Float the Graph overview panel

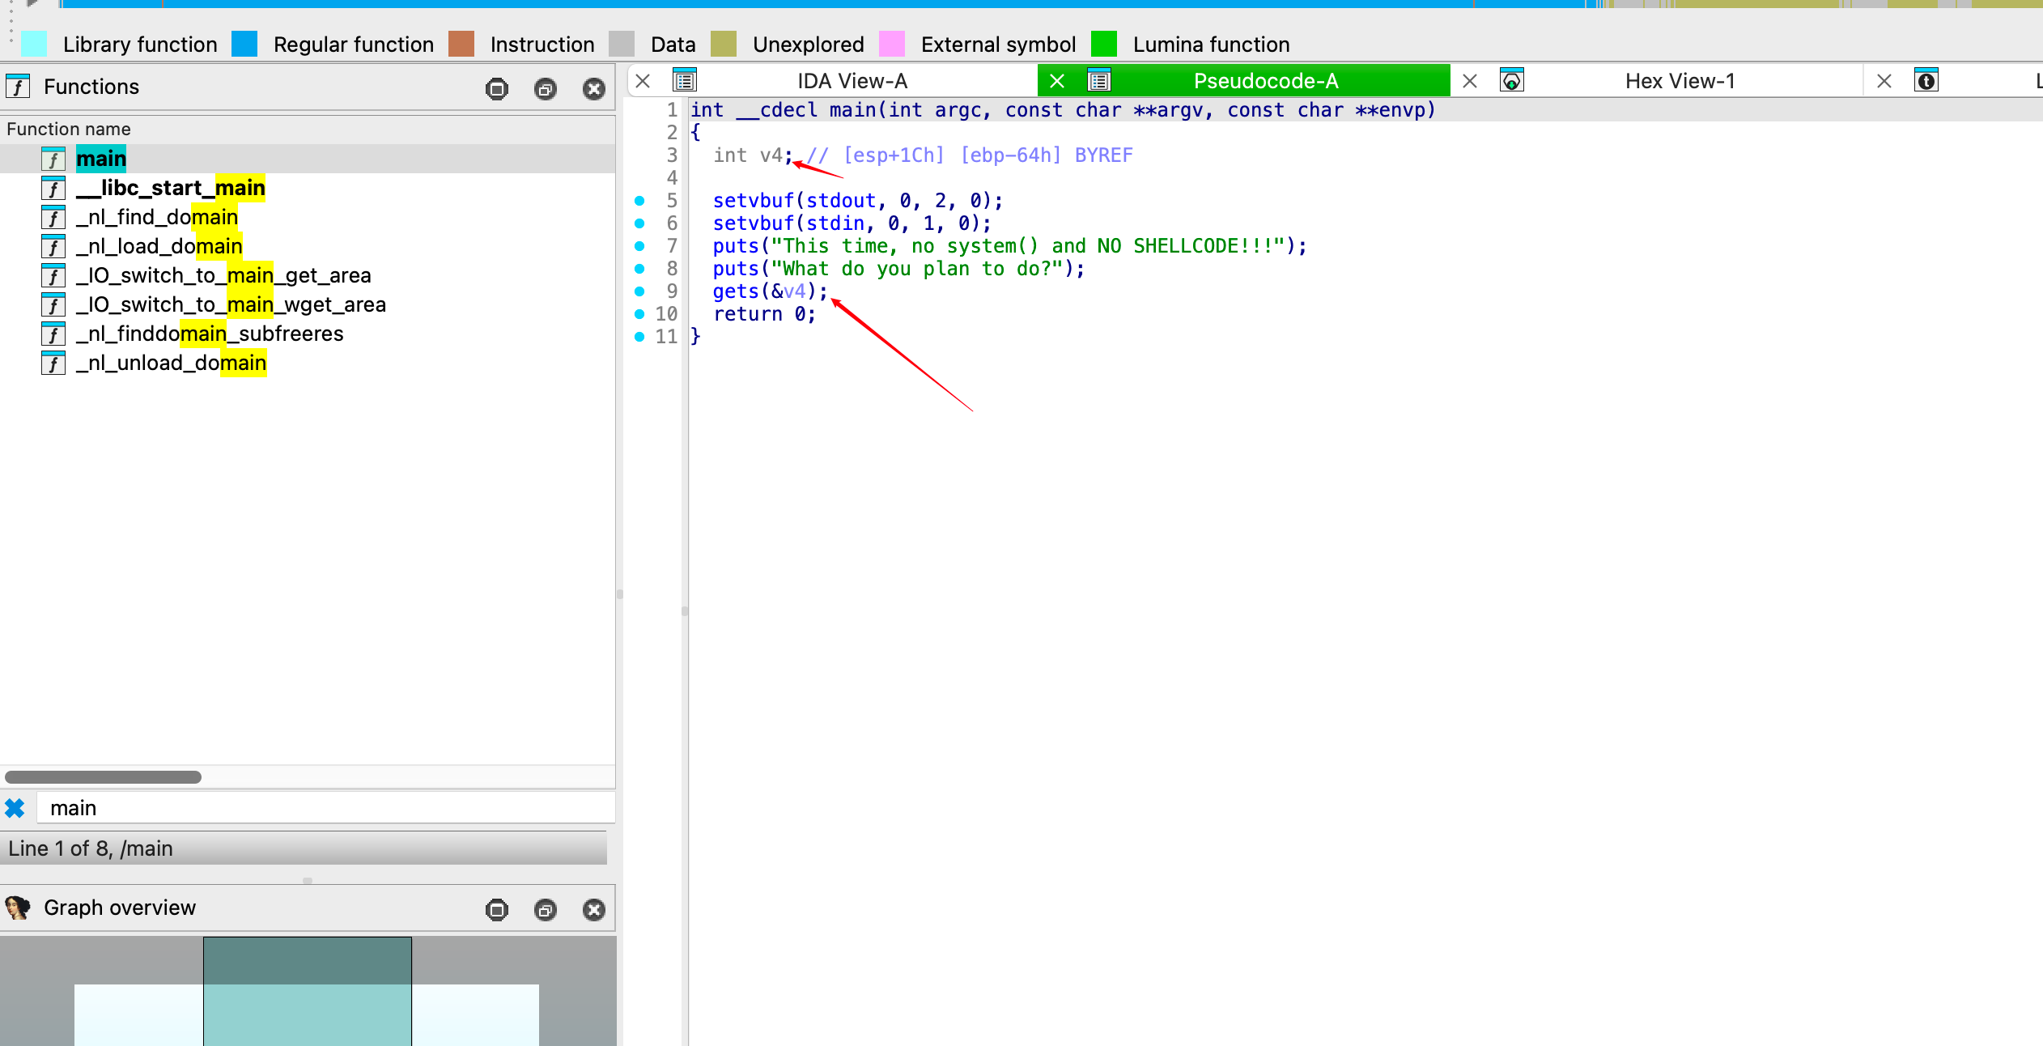546,909
